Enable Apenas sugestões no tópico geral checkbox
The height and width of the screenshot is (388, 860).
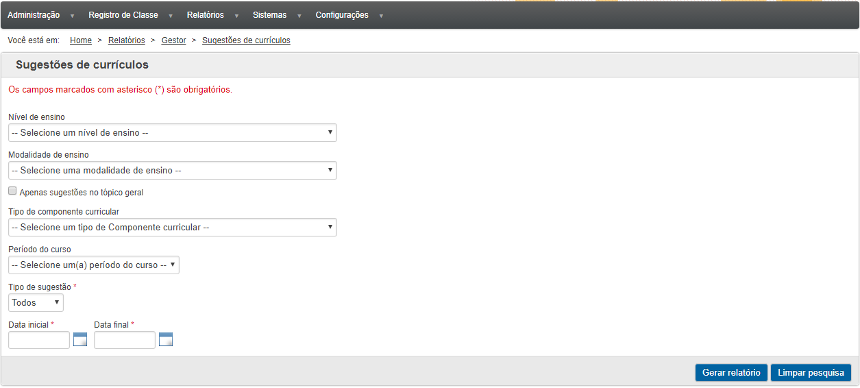click(12, 192)
